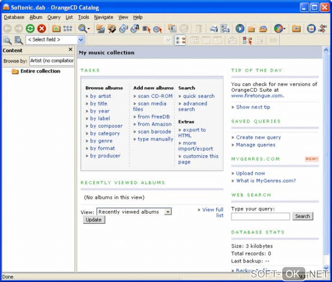Open the View menu

click(x=123, y=17)
